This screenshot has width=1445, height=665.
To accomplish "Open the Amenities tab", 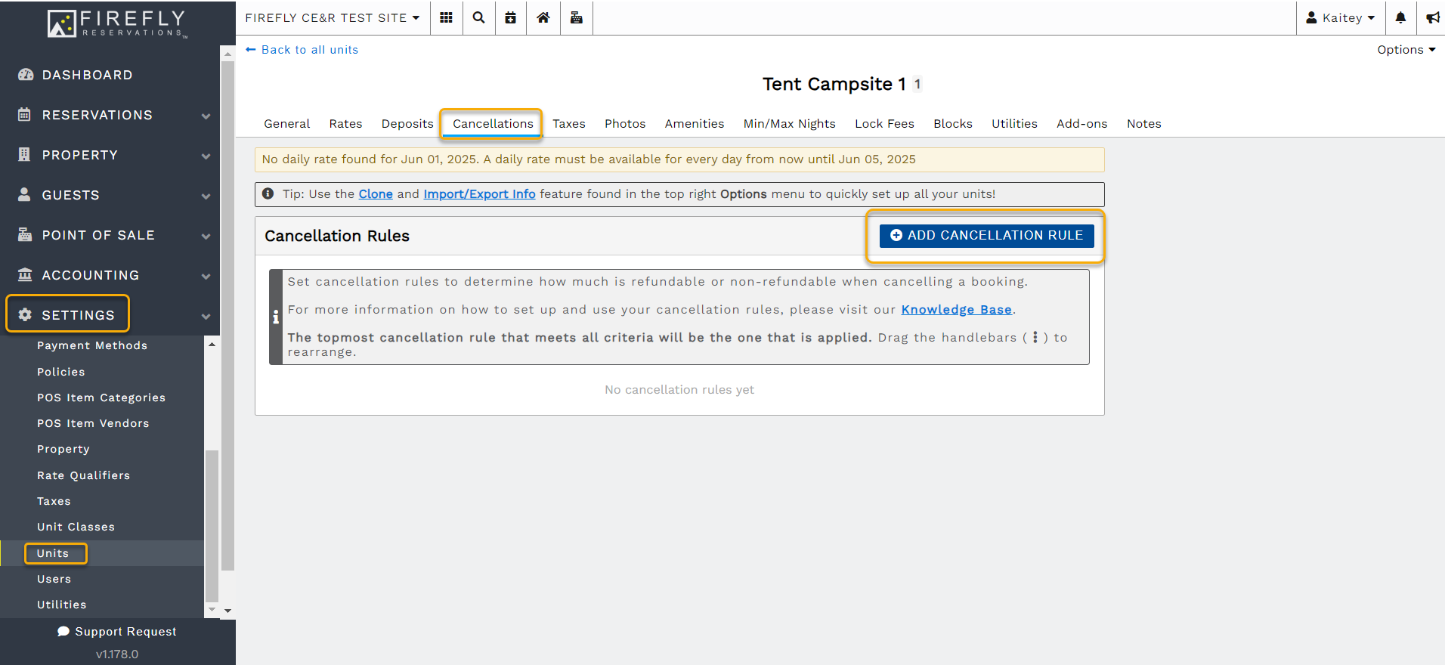I will coord(695,124).
